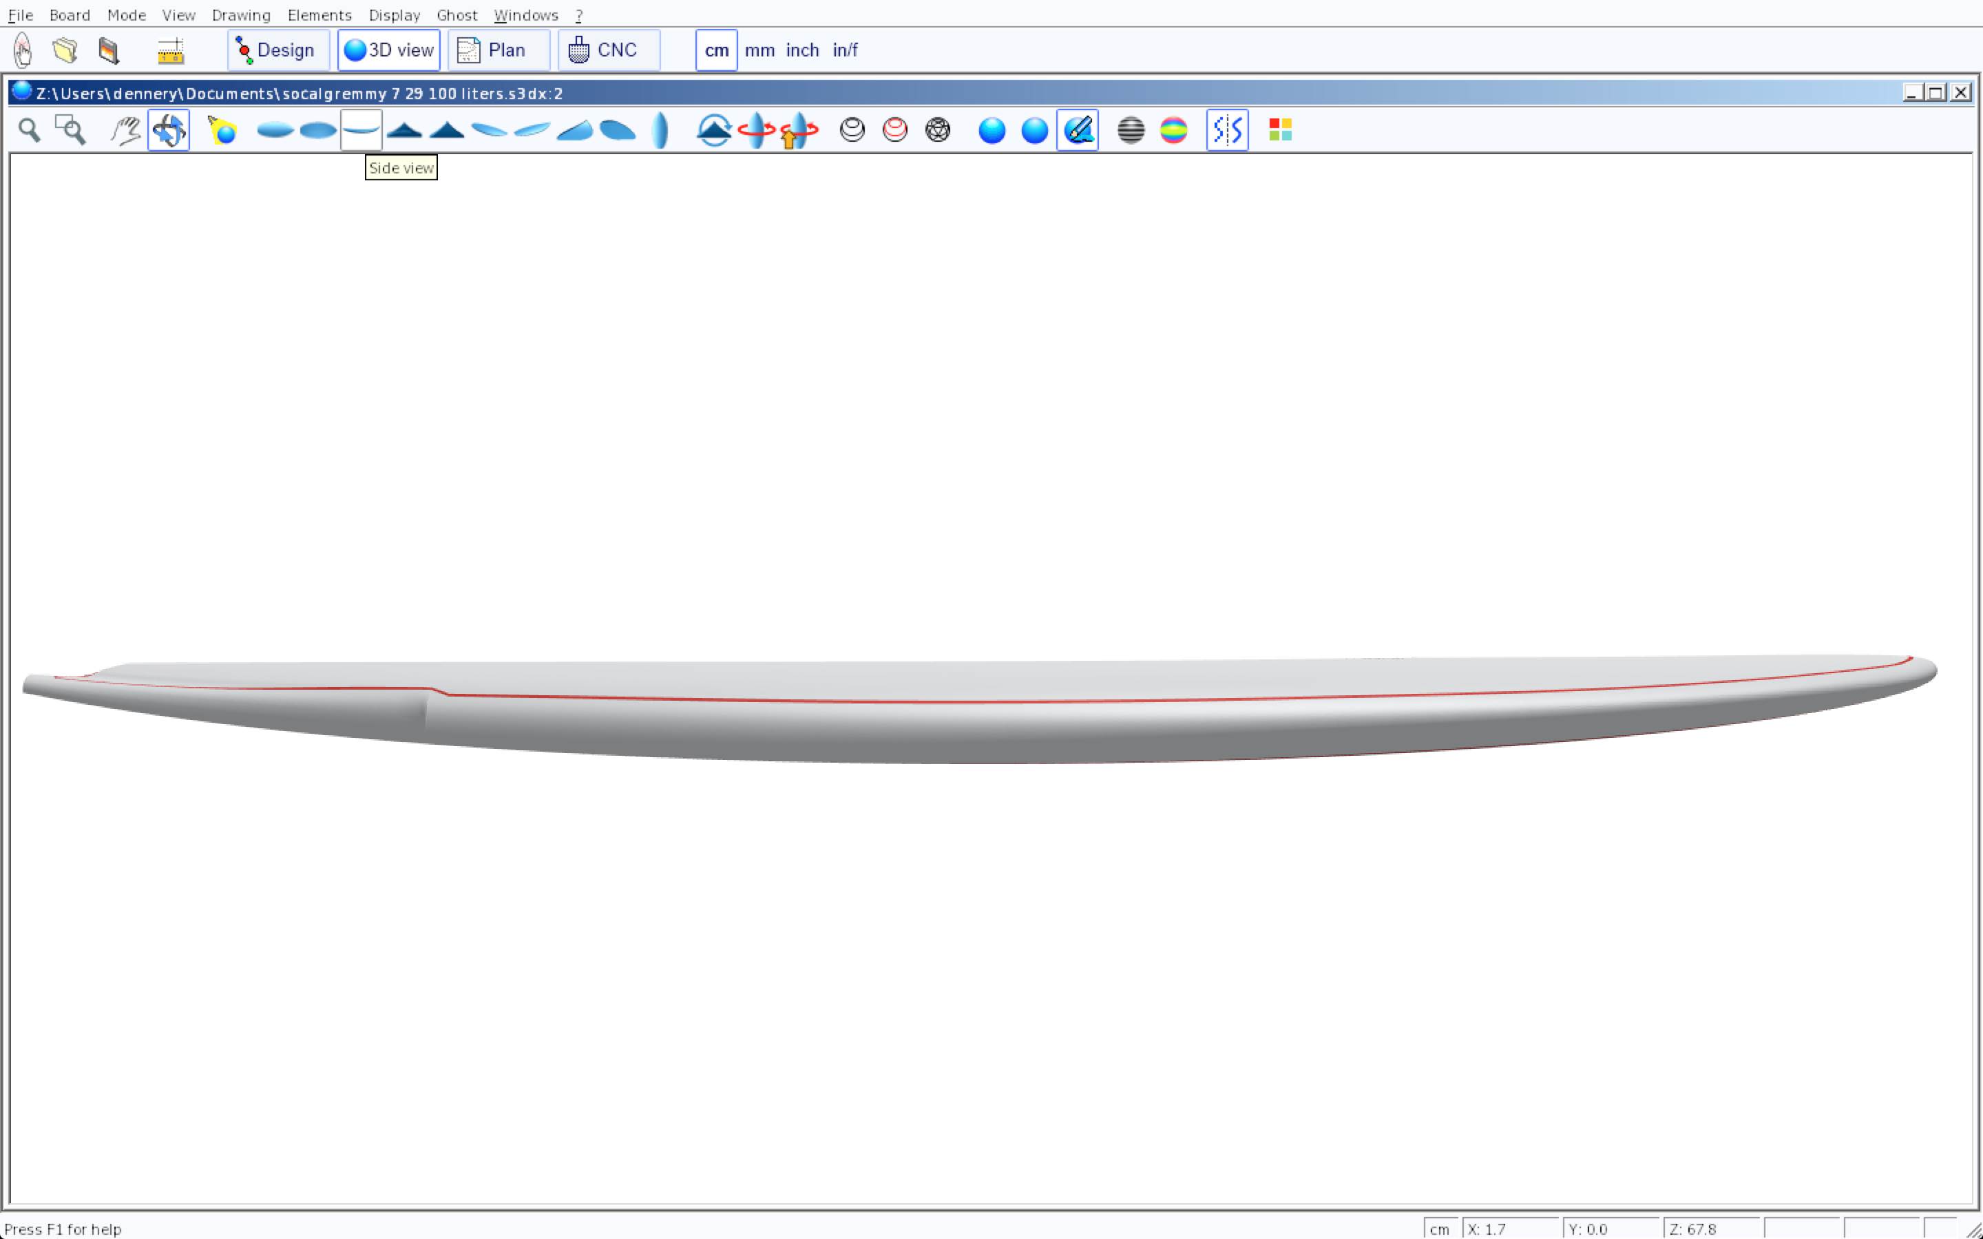Select the 3D rotate tool
1983x1239 pixels.
point(169,130)
